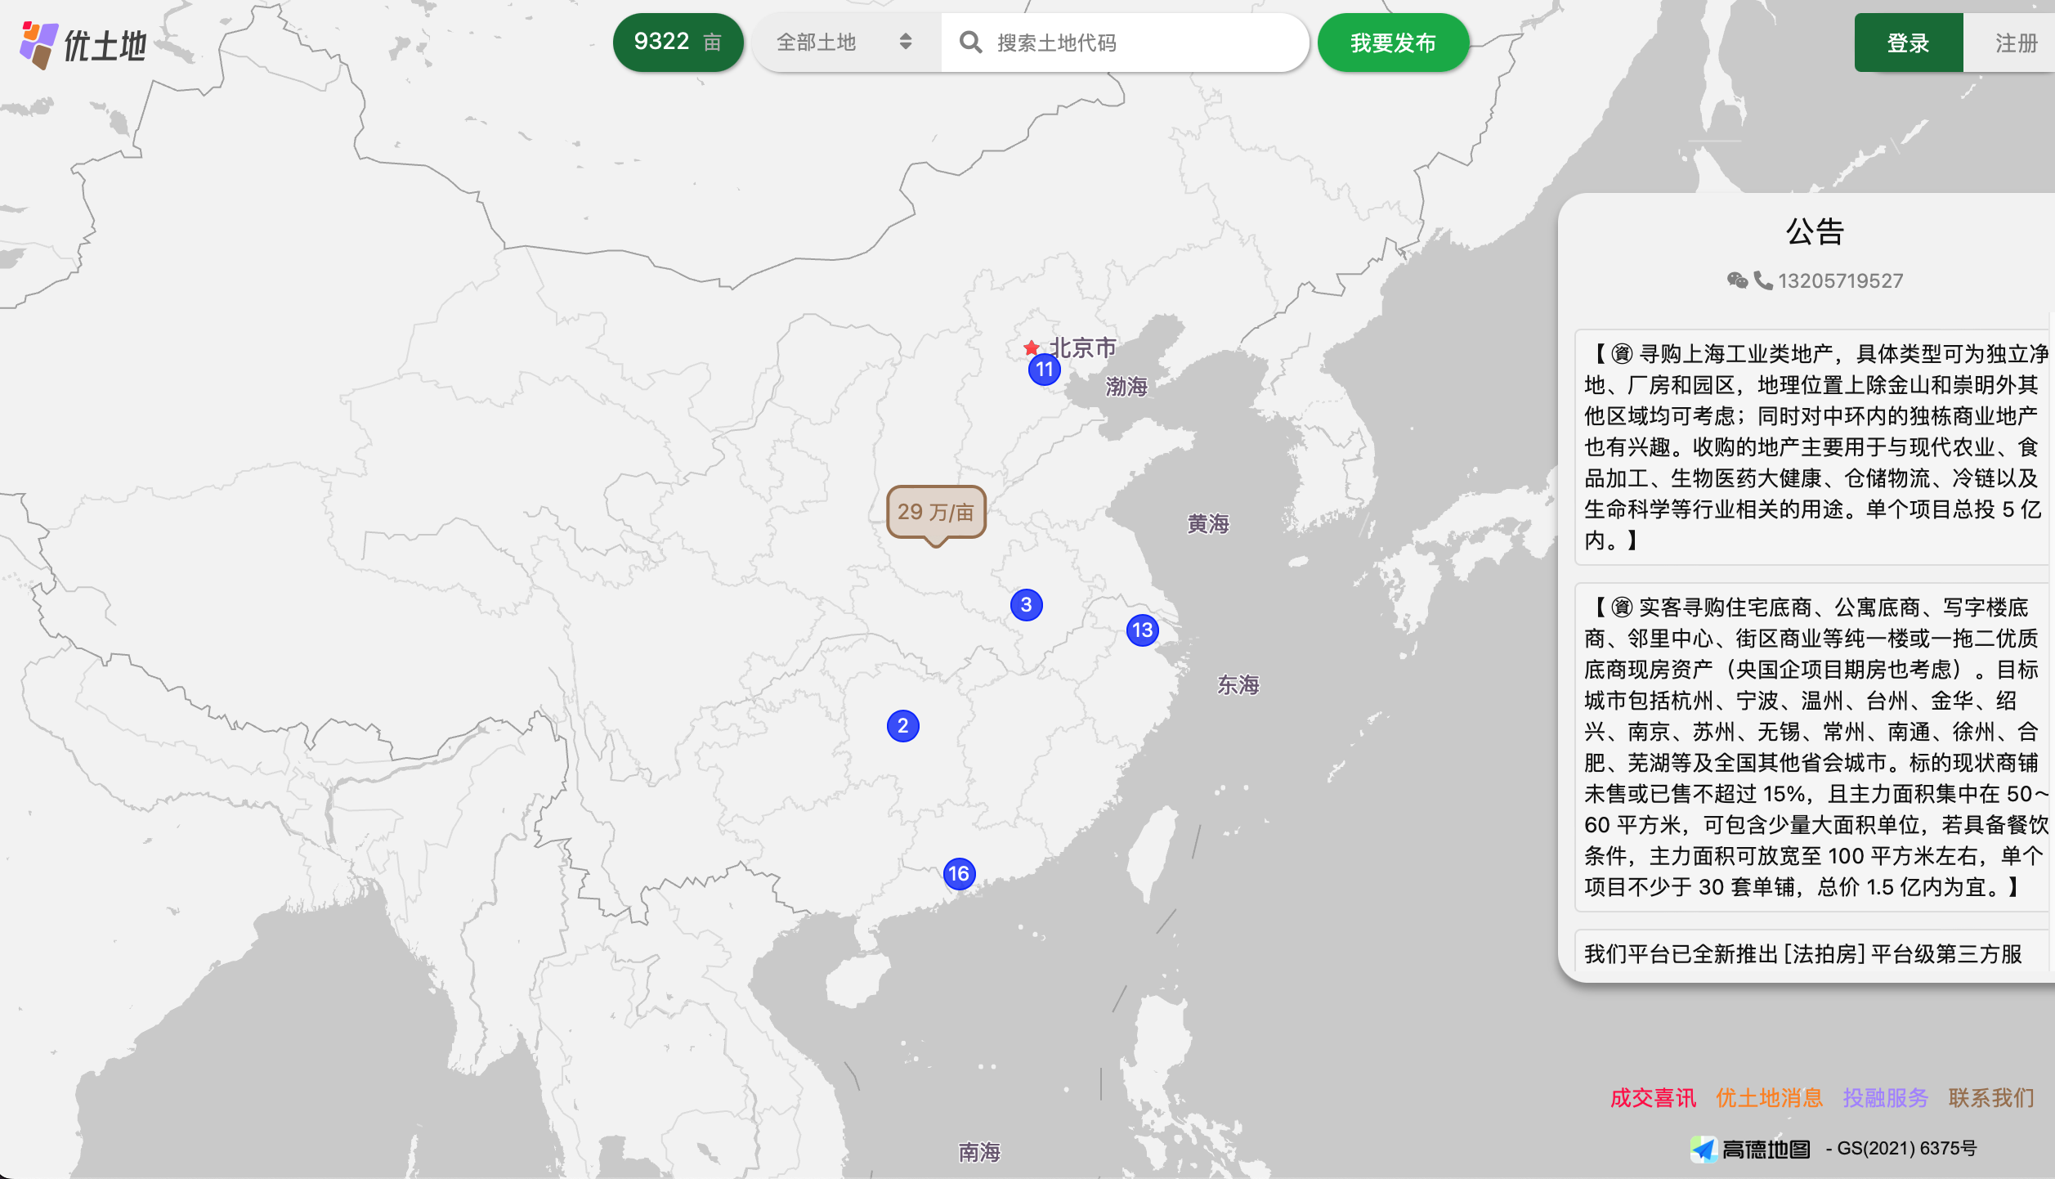Open map cluster marker 3
This screenshot has height=1179, width=2055.
point(1026,605)
